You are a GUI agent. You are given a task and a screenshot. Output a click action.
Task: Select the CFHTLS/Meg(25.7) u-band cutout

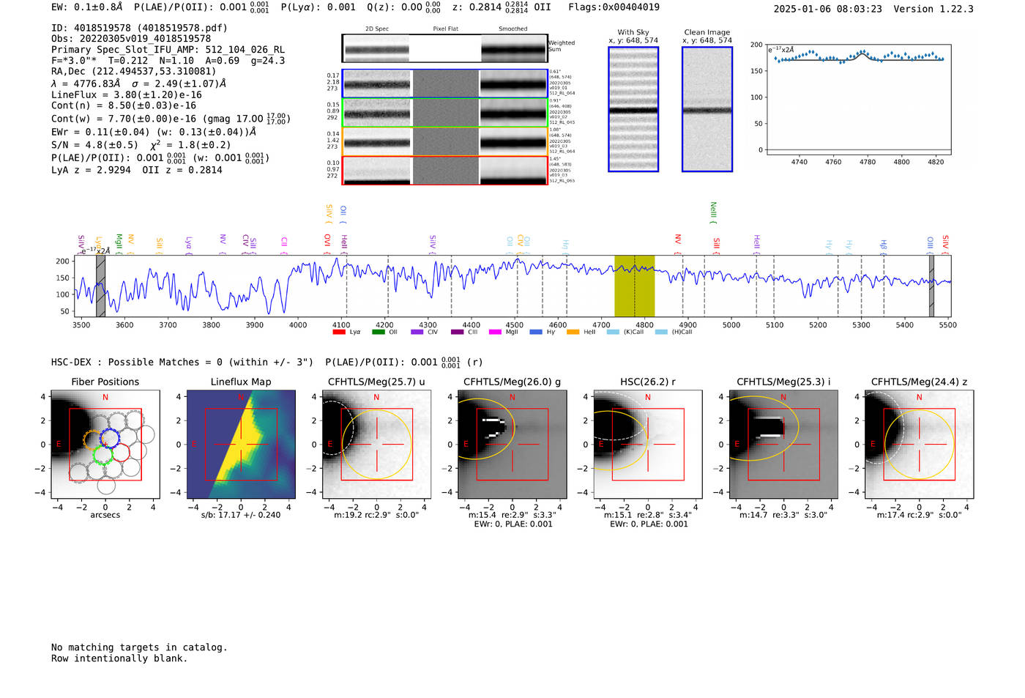(x=376, y=445)
